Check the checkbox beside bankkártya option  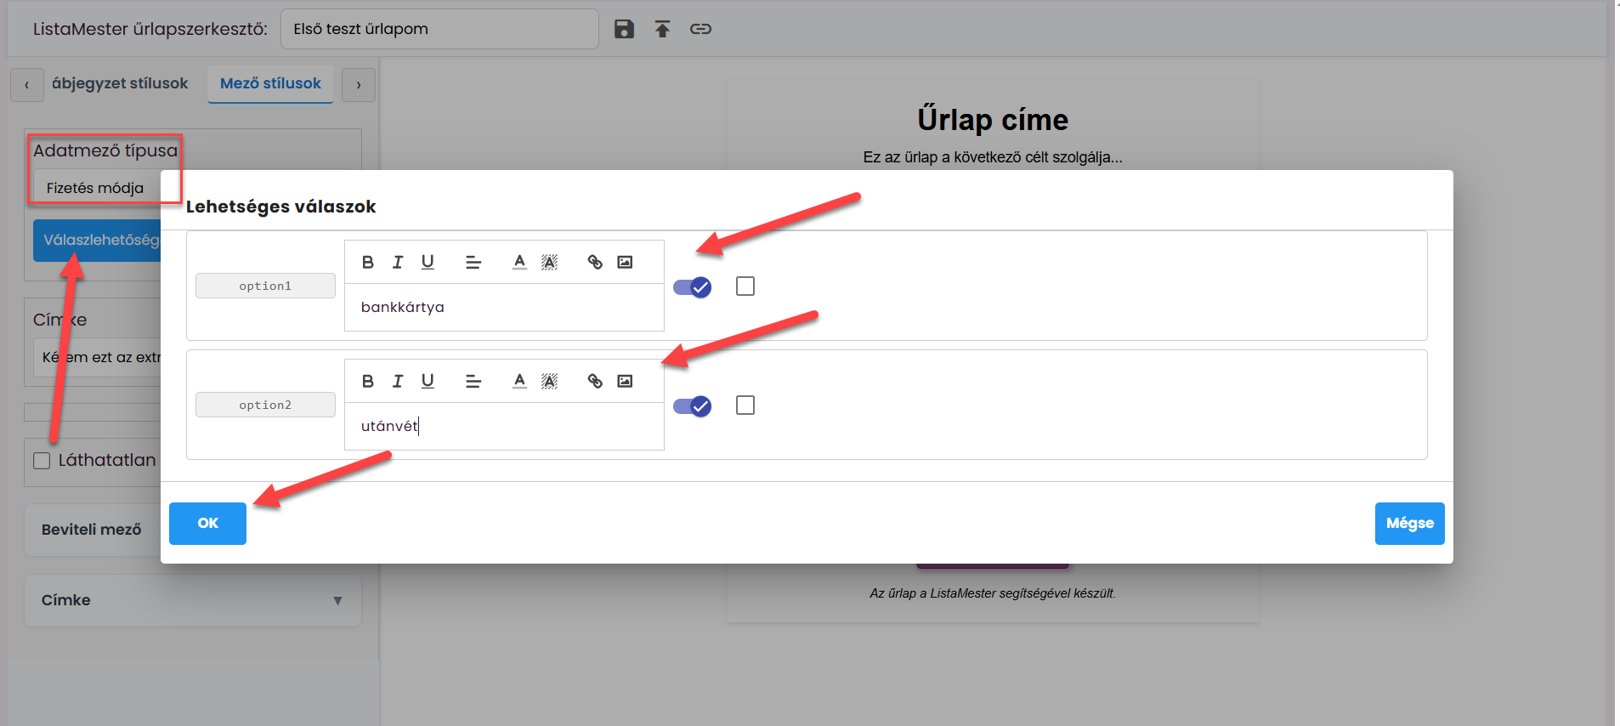745,286
